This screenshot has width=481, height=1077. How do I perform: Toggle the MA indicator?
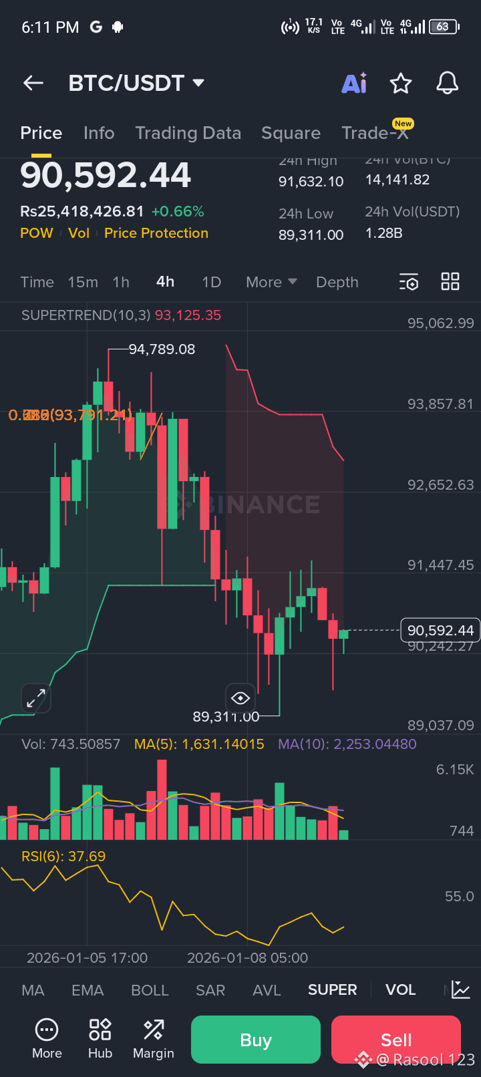33,990
